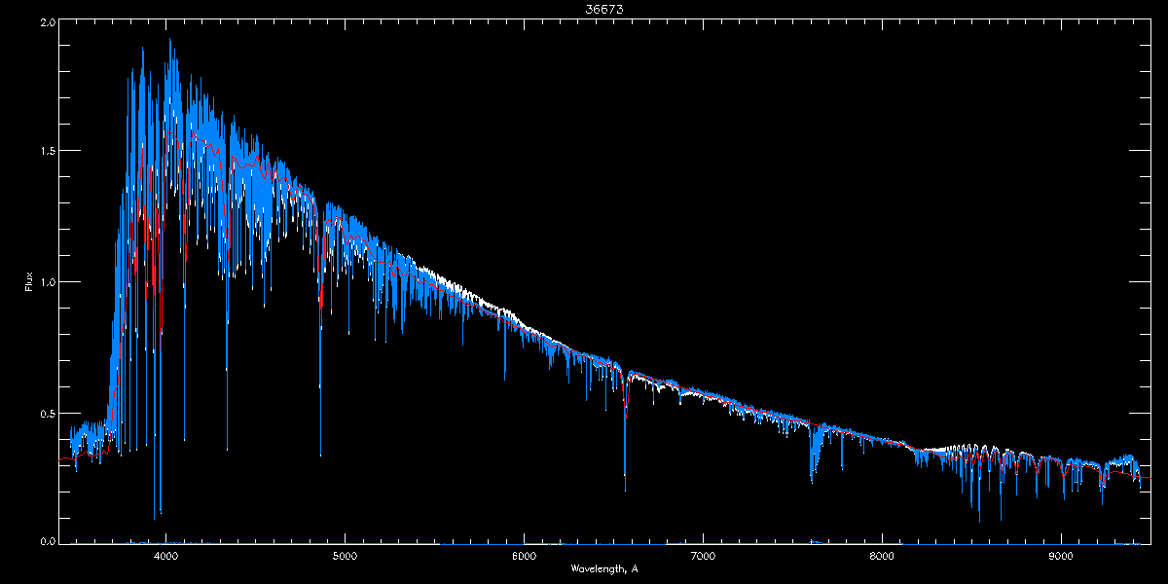
Task: Click the 0.0 flux tick label
Action: pyautogui.click(x=47, y=540)
